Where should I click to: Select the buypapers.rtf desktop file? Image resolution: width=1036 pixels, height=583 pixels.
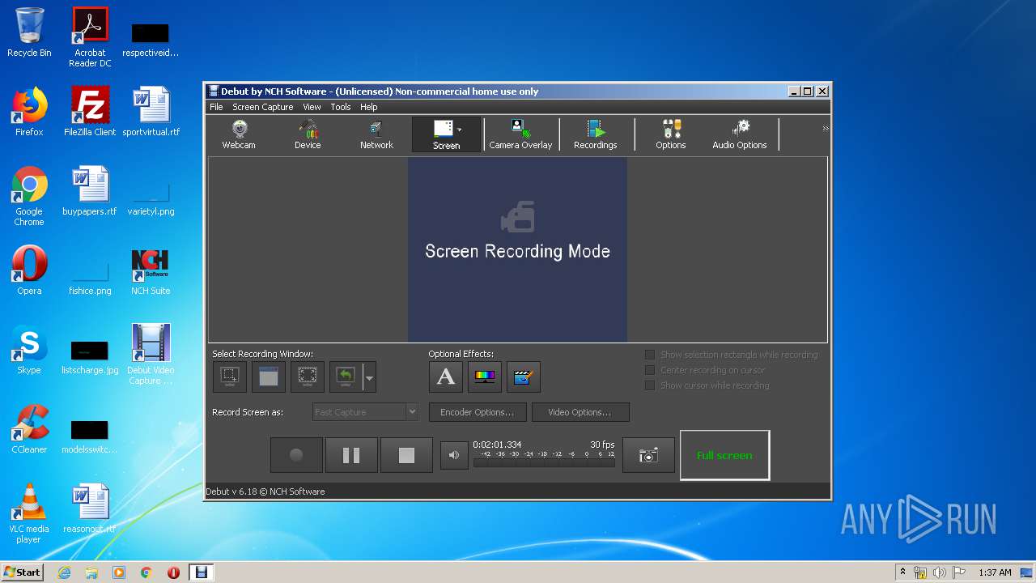click(90, 191)
